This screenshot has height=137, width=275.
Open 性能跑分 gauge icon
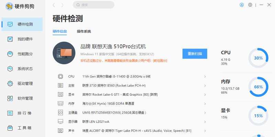click(x=10, y=54)
